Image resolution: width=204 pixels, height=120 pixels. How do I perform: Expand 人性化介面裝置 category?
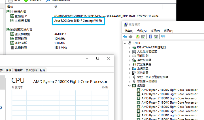tap(129, 52)
